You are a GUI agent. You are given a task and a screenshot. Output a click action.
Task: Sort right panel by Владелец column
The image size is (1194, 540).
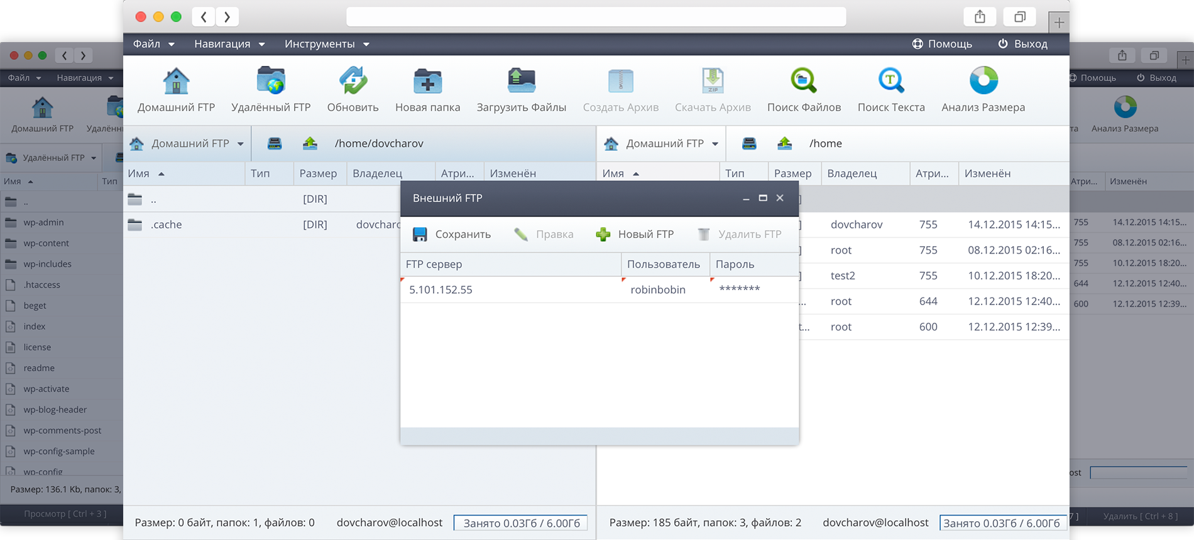[x=865, y=173]
